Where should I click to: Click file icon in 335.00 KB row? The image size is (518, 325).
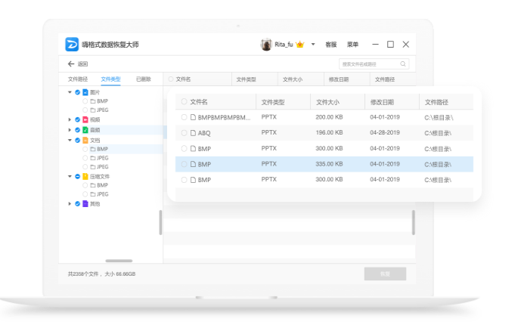pos(194,164)
